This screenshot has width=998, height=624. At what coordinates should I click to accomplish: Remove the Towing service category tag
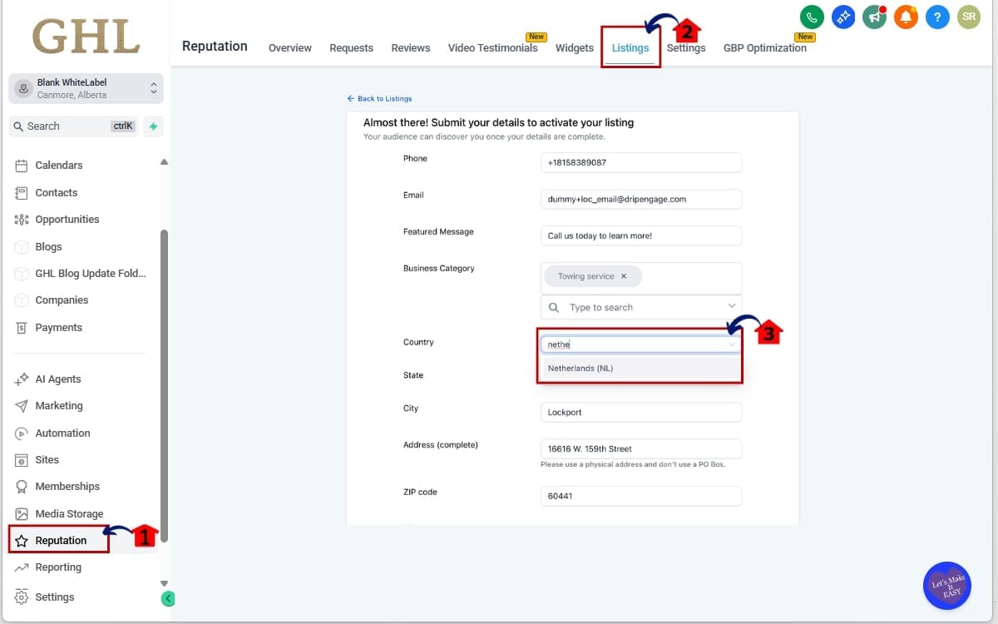click(x=624, y=275)
